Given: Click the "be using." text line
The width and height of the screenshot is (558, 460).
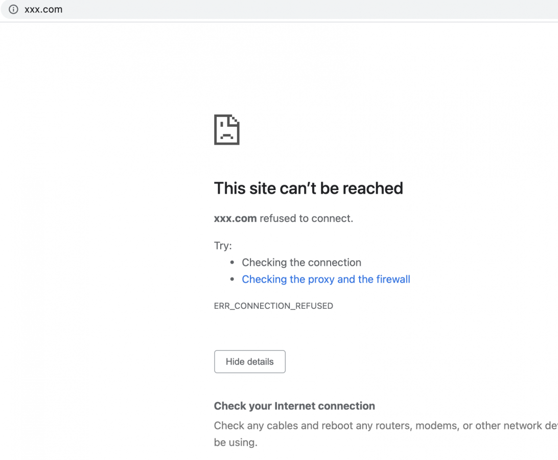Looking at the screenshot, I should [236, 442].
